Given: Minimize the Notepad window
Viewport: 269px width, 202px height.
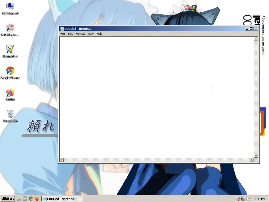Looking at the screenshot, I should [x=247, y=29].
